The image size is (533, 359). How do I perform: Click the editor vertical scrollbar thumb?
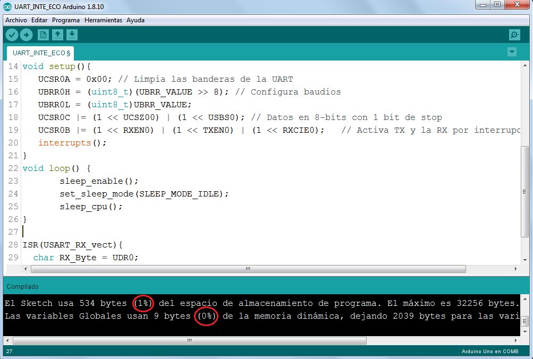525,192
